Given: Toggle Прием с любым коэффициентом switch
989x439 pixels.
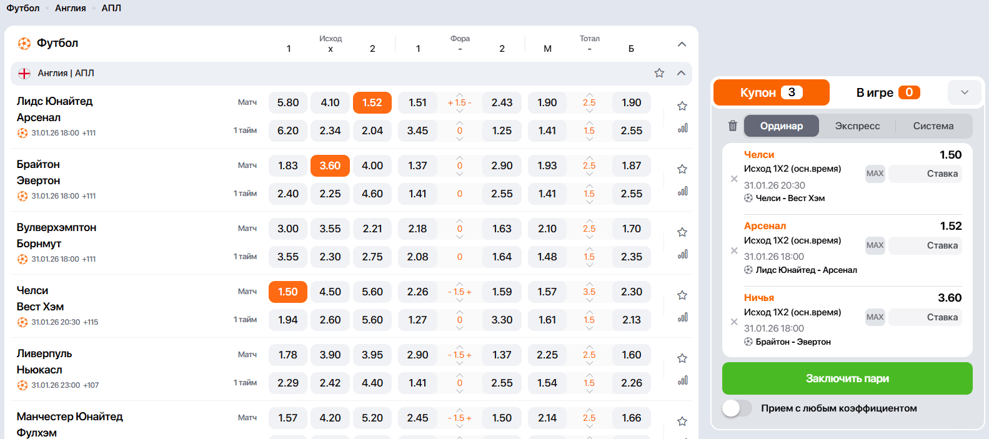Looking at the screenshot, I should 737,408.
